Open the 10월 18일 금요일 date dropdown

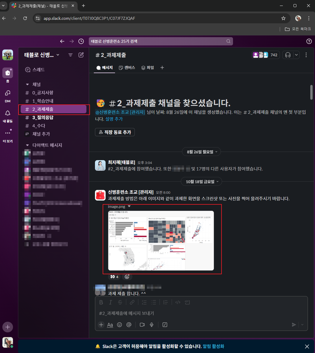201,182
